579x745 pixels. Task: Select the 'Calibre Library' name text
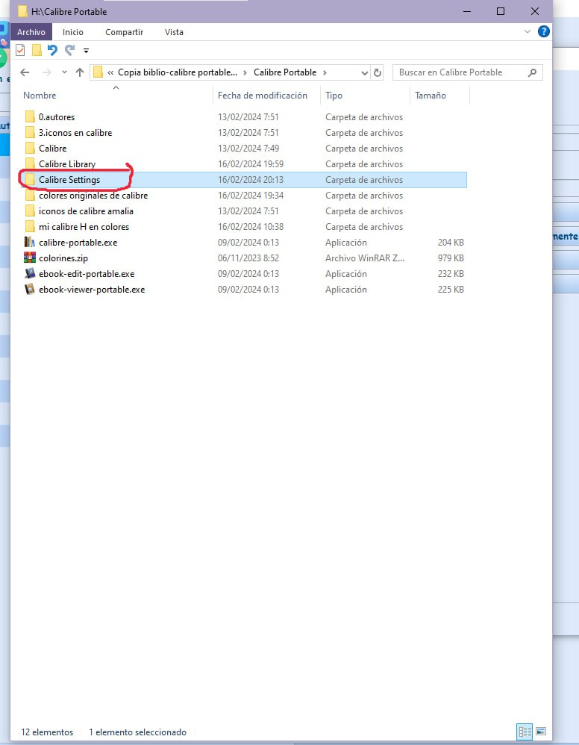tap(67, 164)
